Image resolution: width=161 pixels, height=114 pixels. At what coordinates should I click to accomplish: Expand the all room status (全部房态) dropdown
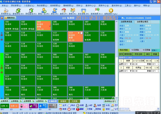(x=41, y=101)
